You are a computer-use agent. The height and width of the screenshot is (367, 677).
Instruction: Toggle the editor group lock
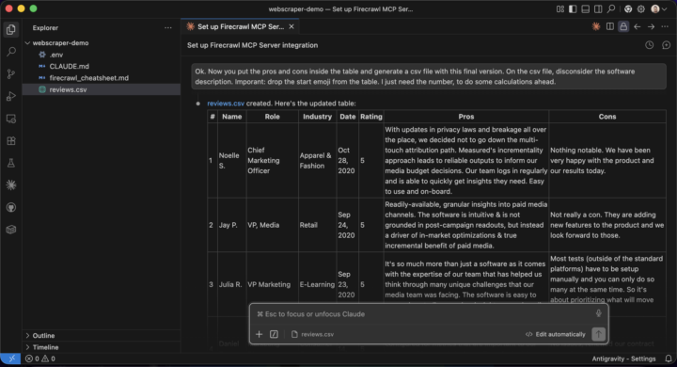click(623, 26)
